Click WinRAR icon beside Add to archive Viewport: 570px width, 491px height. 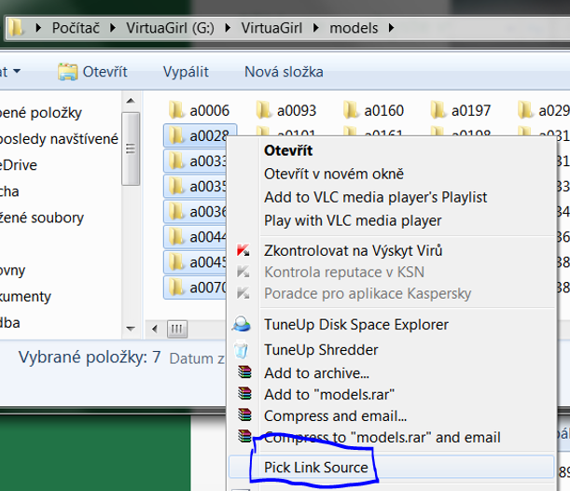[244, 372]
